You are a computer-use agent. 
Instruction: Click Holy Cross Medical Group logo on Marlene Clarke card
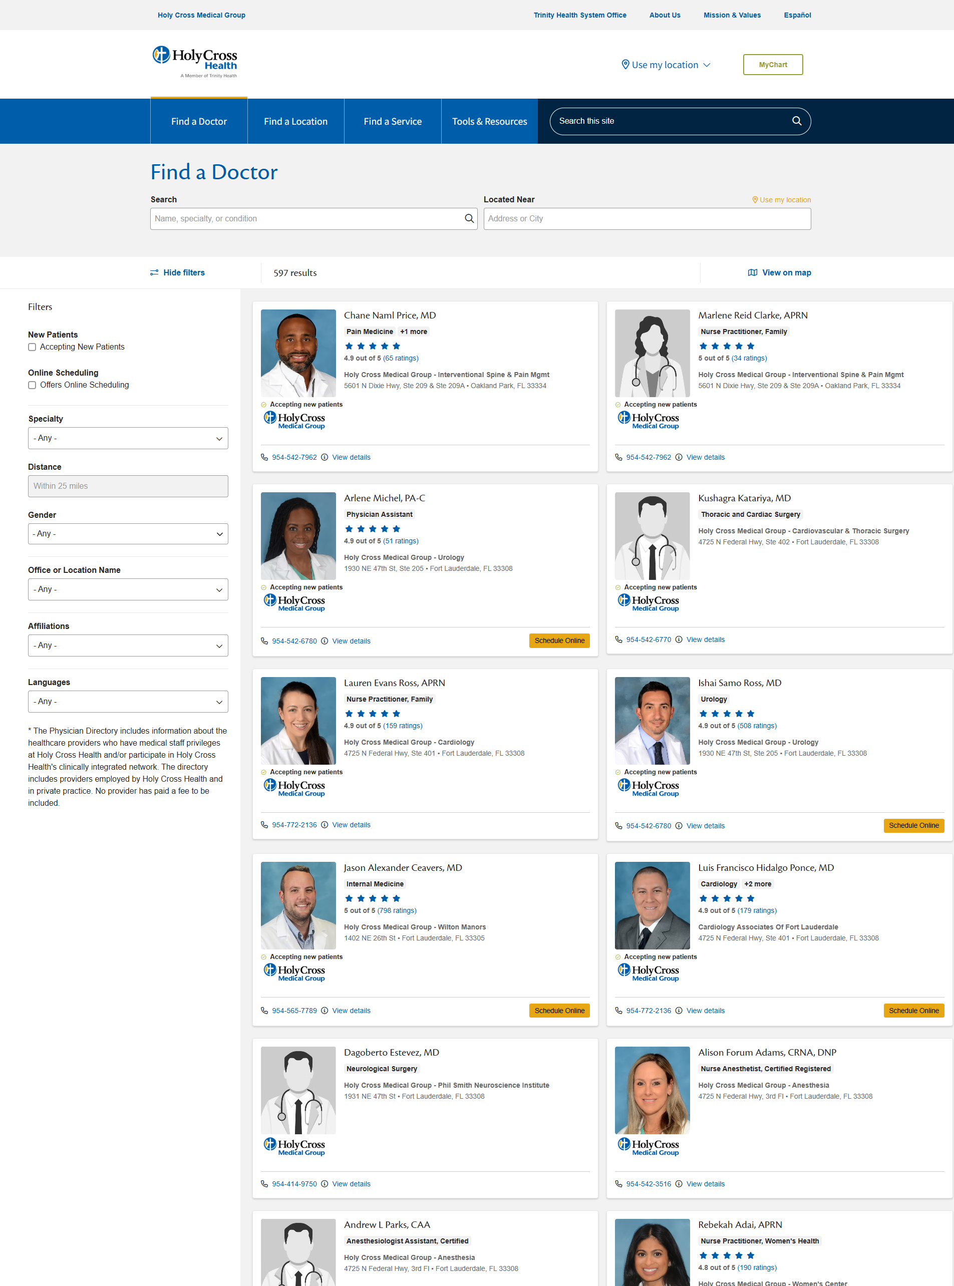click(x=648, y=420)
